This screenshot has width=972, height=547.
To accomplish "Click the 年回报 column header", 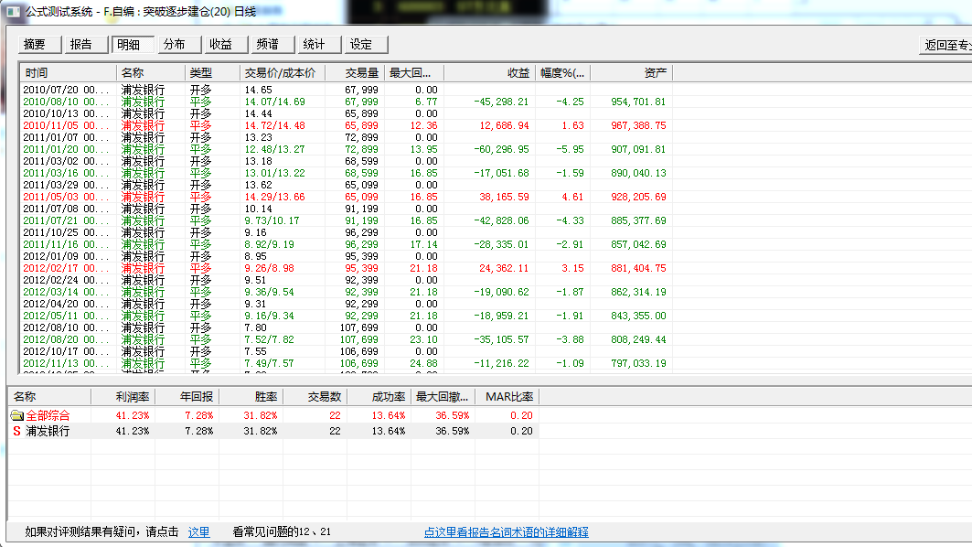I will point(187,397).
